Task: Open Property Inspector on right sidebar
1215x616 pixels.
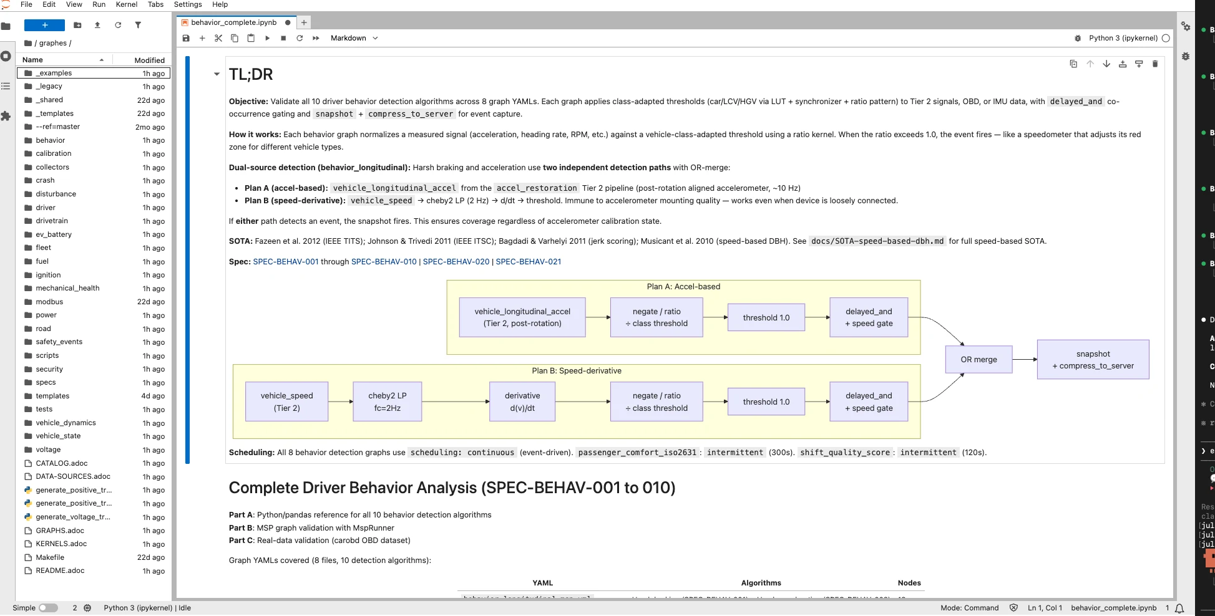Action: click(x=1186, y=26)
